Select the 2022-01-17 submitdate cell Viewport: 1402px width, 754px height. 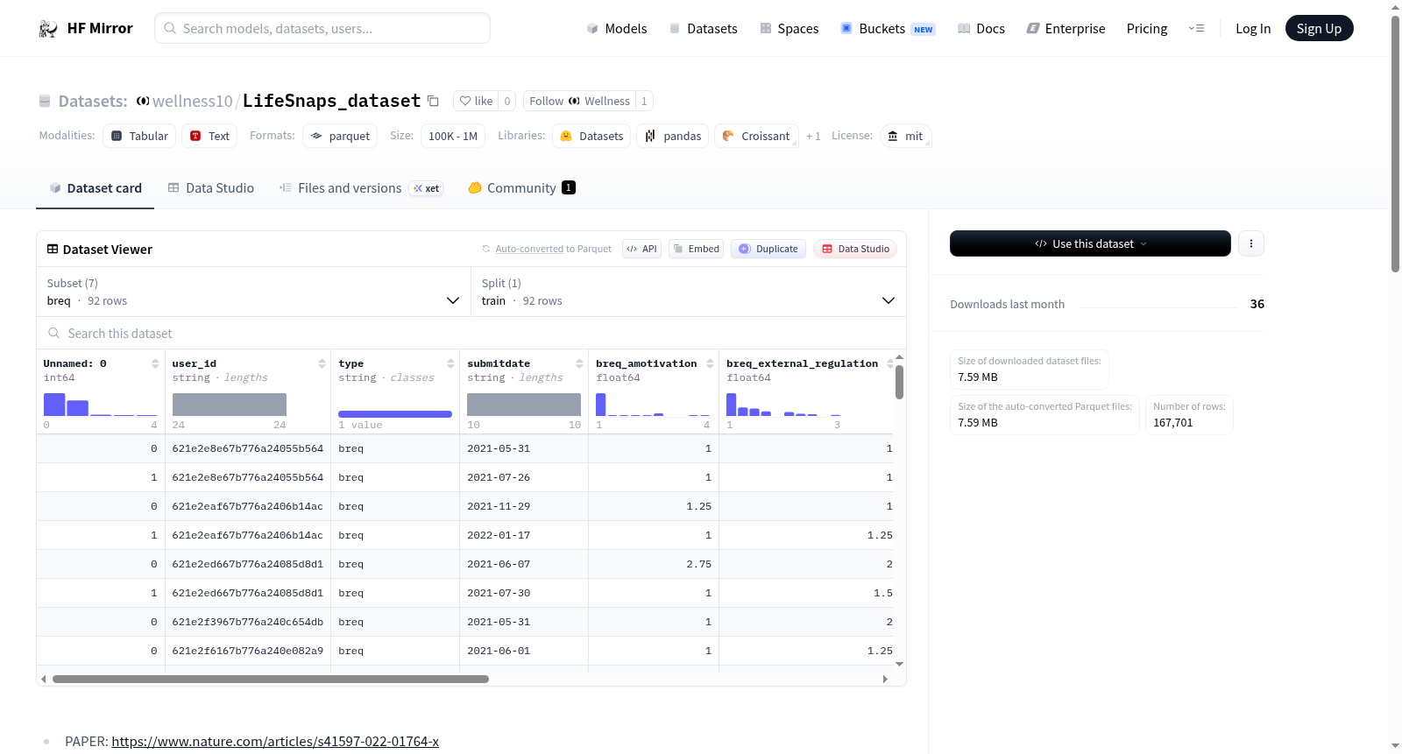[x=524, y=535]
